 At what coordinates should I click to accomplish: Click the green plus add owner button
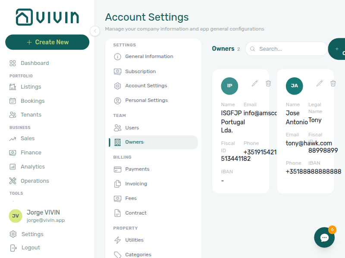tap(337, 49)
